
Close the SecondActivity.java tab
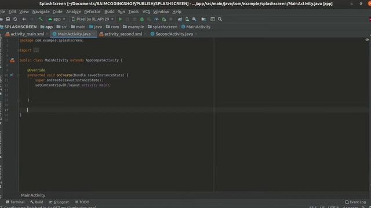click(196, 34)
